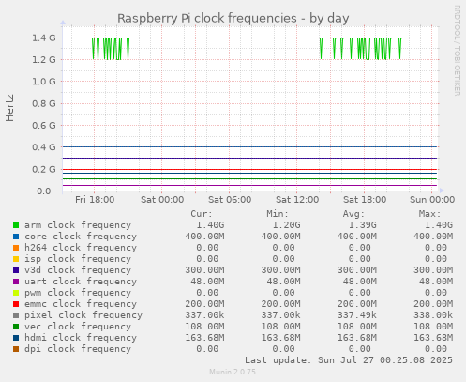
Task: Select the 'vec clock frequency' legend label
Action: [x=78, y=327]
